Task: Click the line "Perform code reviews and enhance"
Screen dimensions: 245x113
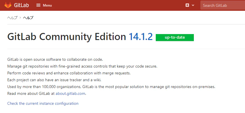Action: tap(69, 73)
